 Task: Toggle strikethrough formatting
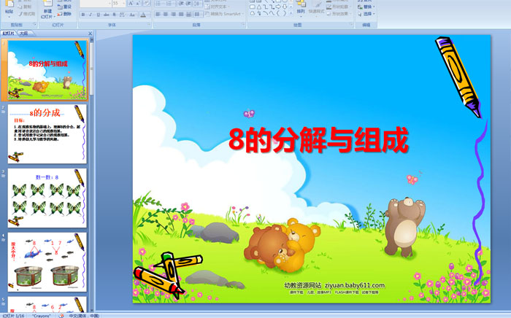107,15
